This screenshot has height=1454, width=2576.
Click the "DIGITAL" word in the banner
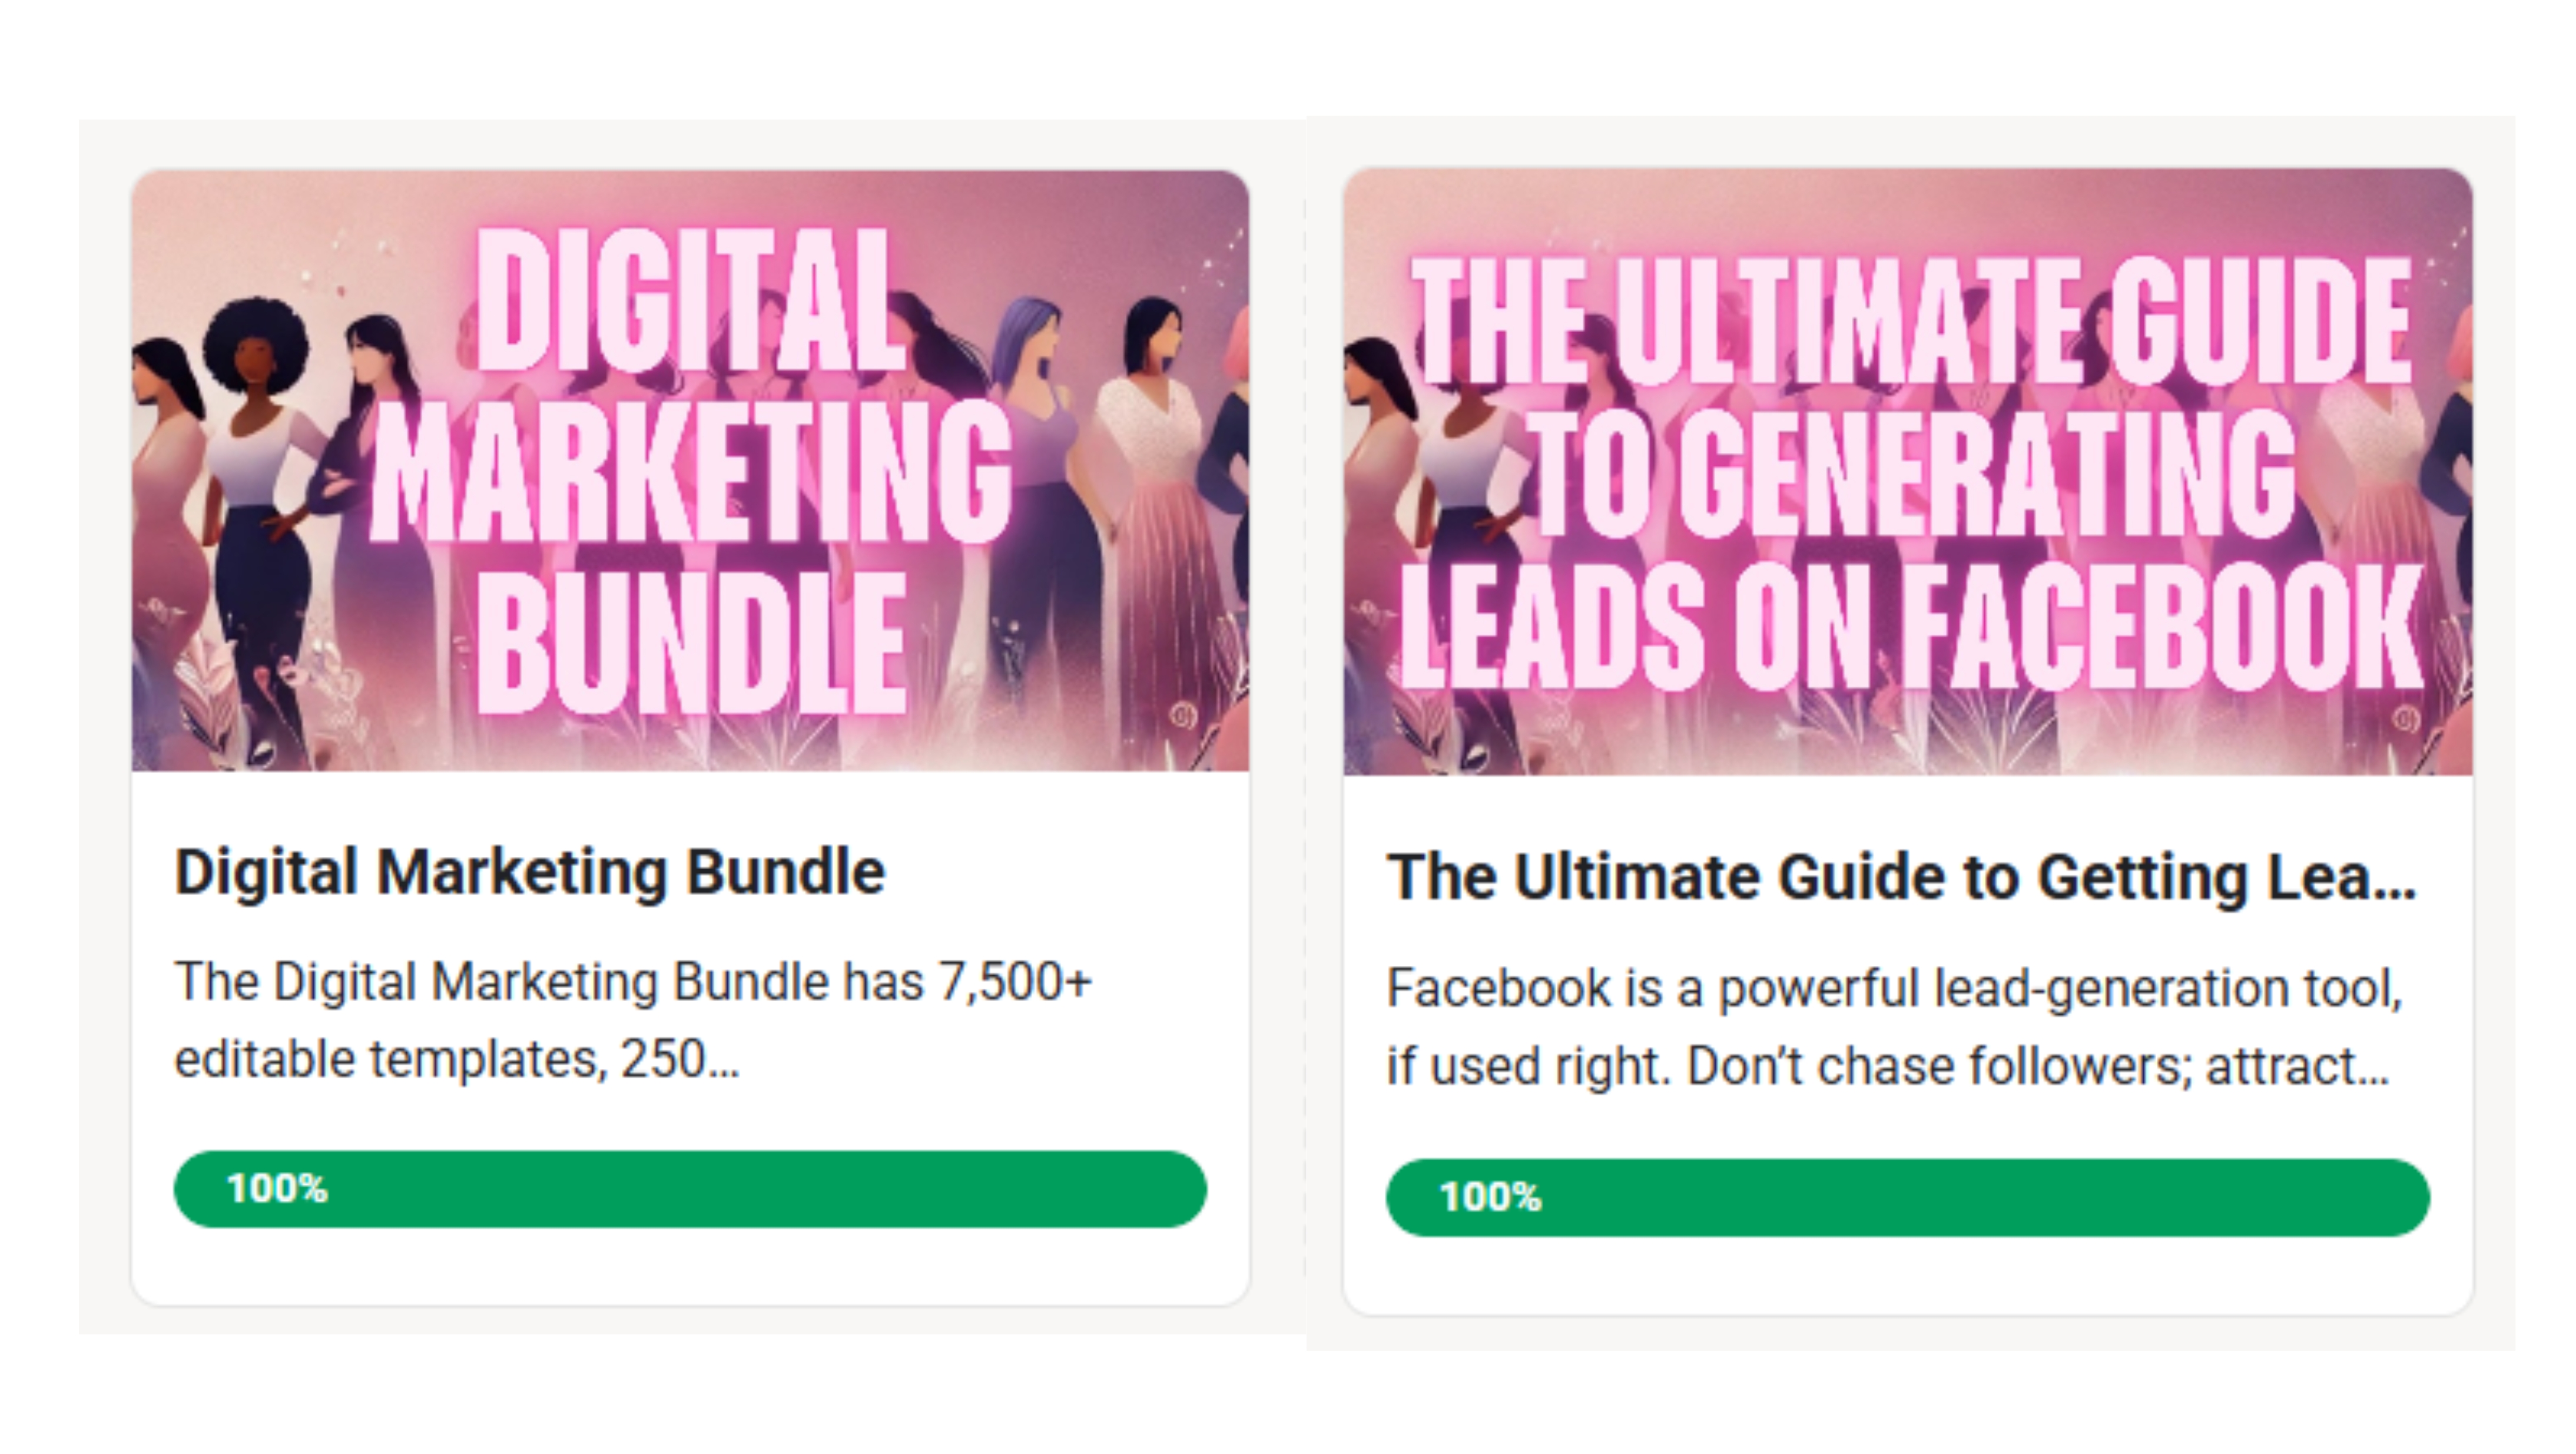point(690,300)
